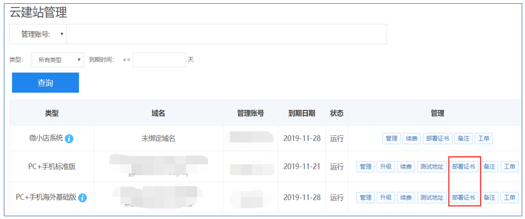Click info icon beside 微小店系统

point(70,139)
